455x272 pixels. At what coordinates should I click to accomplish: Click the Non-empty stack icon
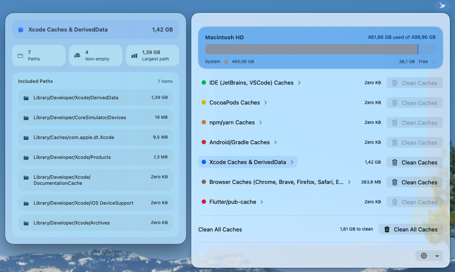coord(77,56)
